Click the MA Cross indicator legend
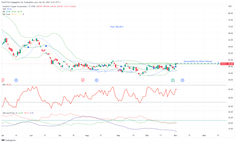 pyautogui.click(x=6, y=14)
